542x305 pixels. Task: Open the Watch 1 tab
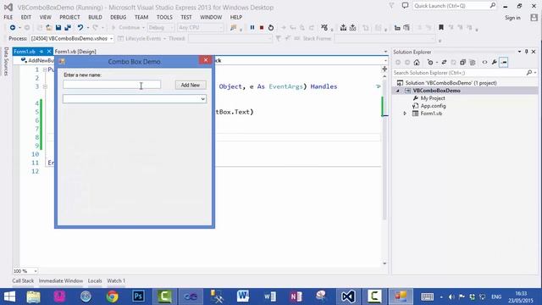(116, 280)
